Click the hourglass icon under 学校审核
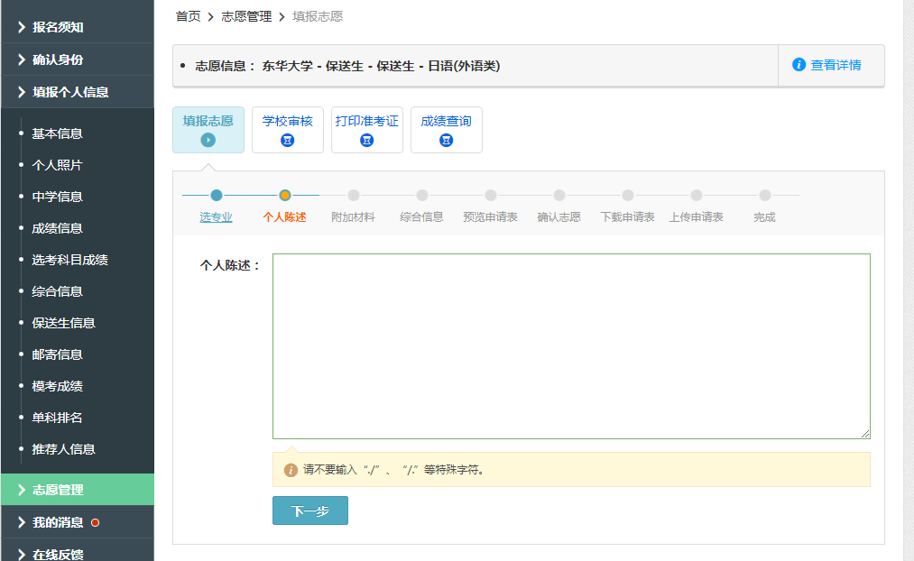The image size is (914, 561). point(288,140)
